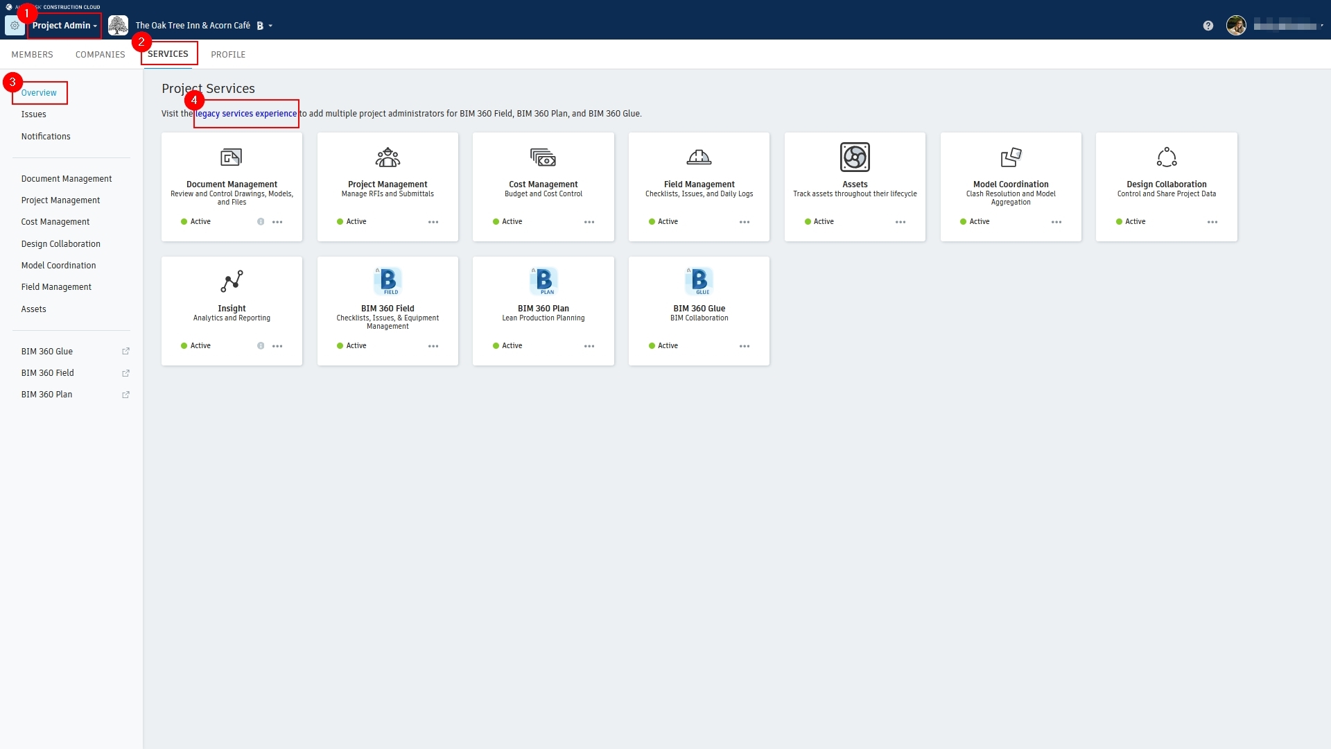Open the user account dropdown arrow

1322,26
